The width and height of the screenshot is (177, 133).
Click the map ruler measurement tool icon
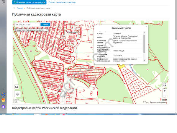coord(17,87)
